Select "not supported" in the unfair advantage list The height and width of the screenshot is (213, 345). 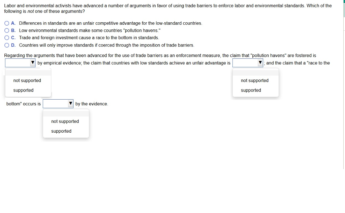pos(255,81)
